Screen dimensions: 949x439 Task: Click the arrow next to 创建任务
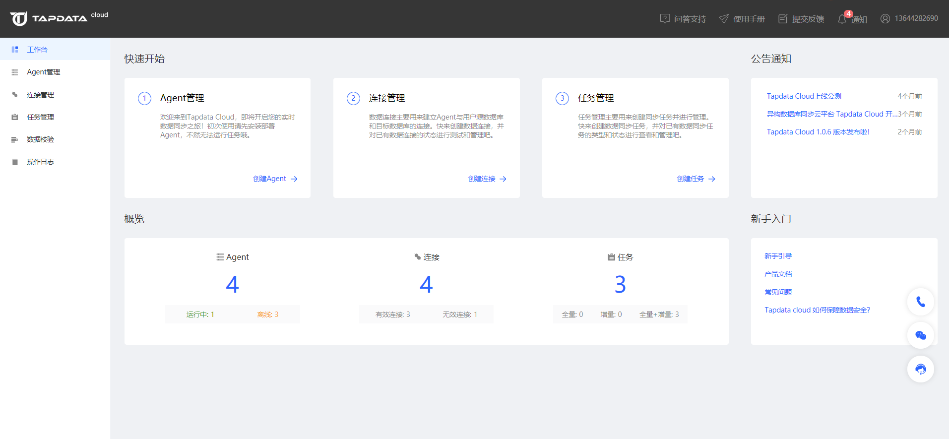point(712,179)
